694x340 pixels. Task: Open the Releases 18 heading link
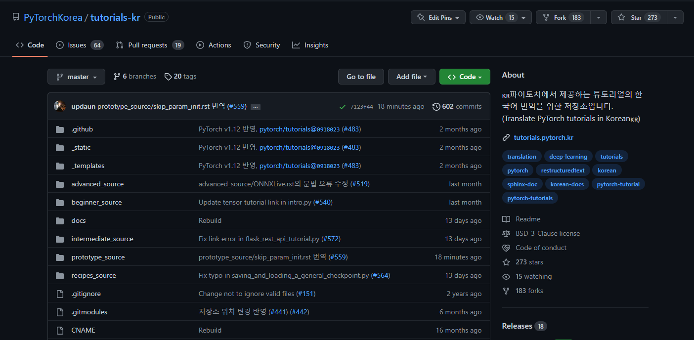pyautogui.click(x=524, y=326)
